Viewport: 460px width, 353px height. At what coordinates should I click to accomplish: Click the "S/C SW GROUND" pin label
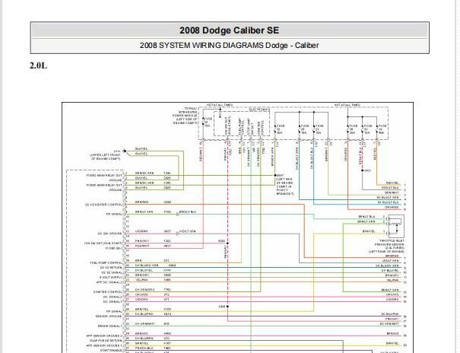click(x=109, y=234)
